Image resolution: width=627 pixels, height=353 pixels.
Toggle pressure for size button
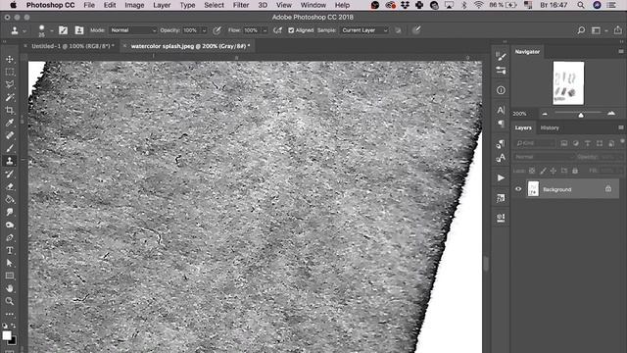[x=416, y=30]
